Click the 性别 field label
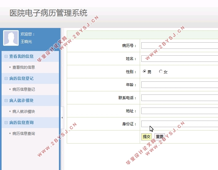Screen dimensions: 218x170 [x=131, y=72]
